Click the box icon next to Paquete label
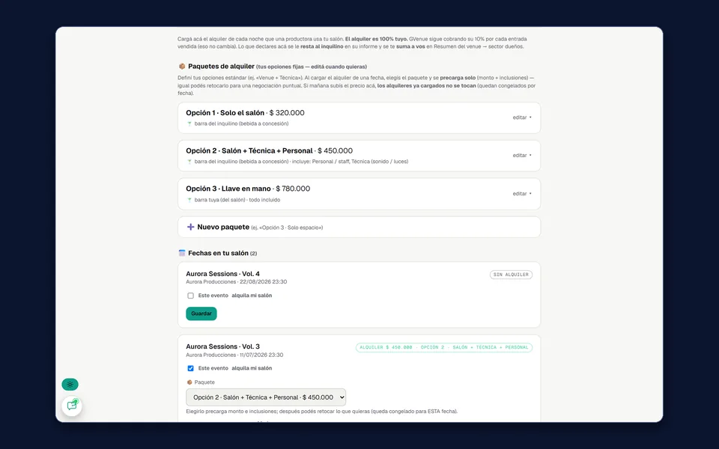This screenshot has width=719, height=449. [189, 382]
